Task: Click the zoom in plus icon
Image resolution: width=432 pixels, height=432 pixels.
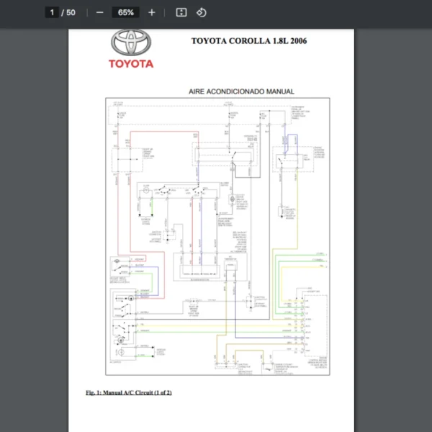Action: 151,12
